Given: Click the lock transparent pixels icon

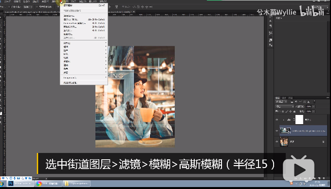Looking at the screenshot, I should 283,112.
